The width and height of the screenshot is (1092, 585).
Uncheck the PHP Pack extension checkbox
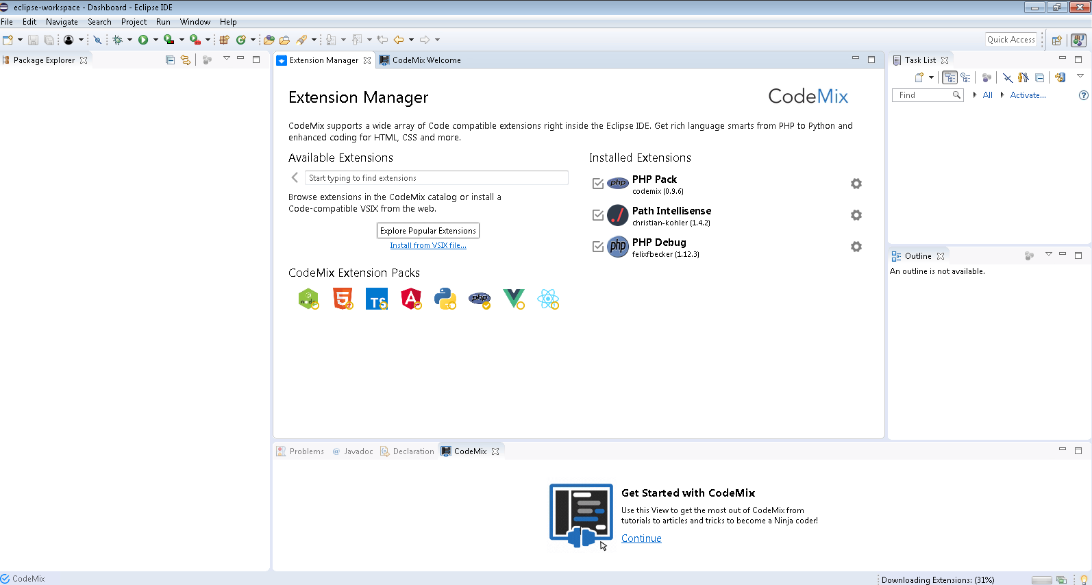[x=598, y=184]
